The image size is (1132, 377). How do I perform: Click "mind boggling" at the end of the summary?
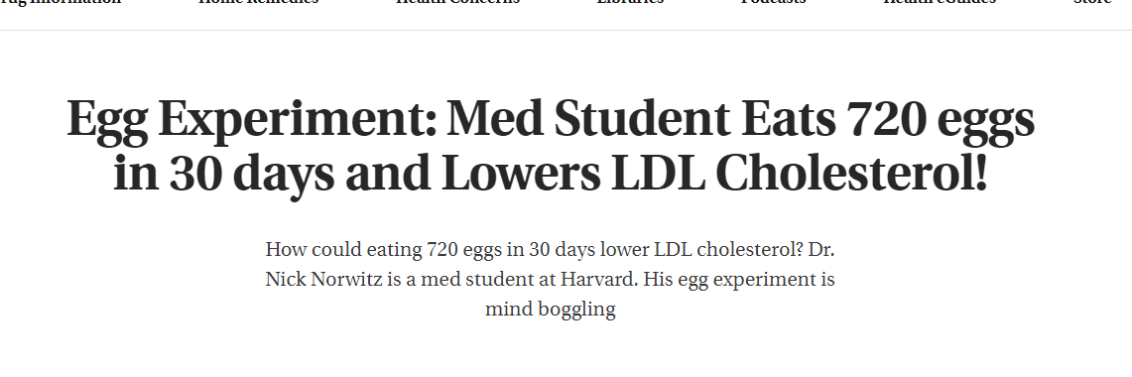coord(550,310)
